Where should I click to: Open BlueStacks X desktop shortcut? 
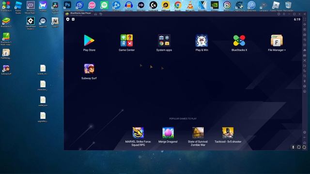[x=6, y=6]
